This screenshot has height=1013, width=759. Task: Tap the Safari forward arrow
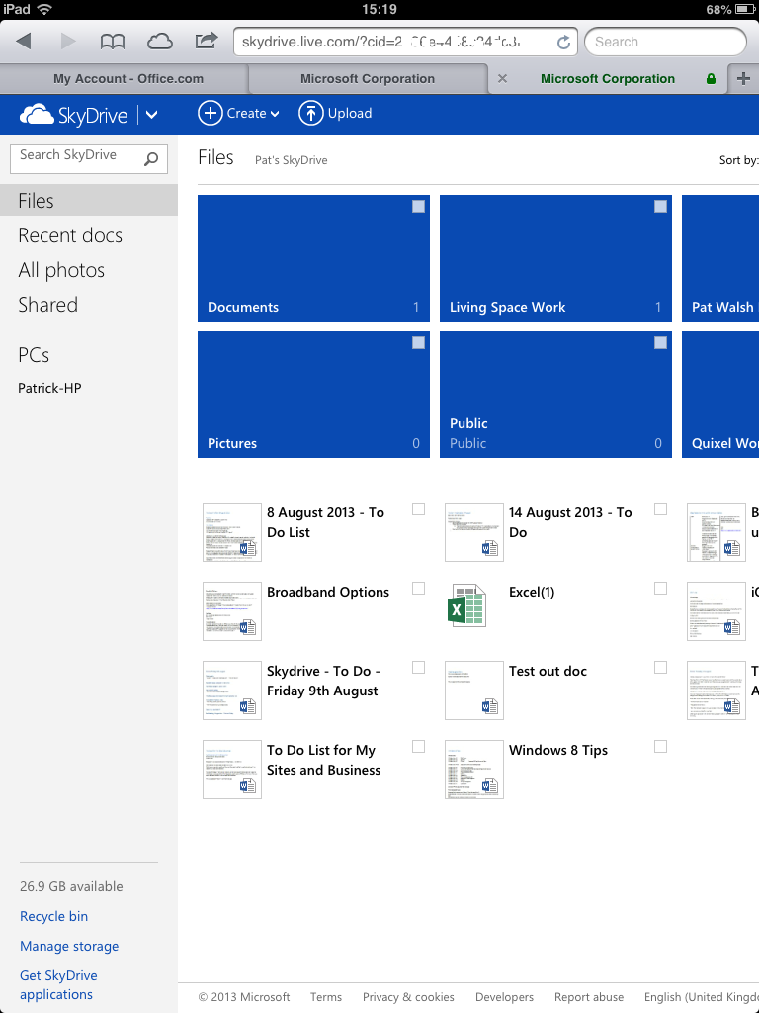click(x=68, y=42)
